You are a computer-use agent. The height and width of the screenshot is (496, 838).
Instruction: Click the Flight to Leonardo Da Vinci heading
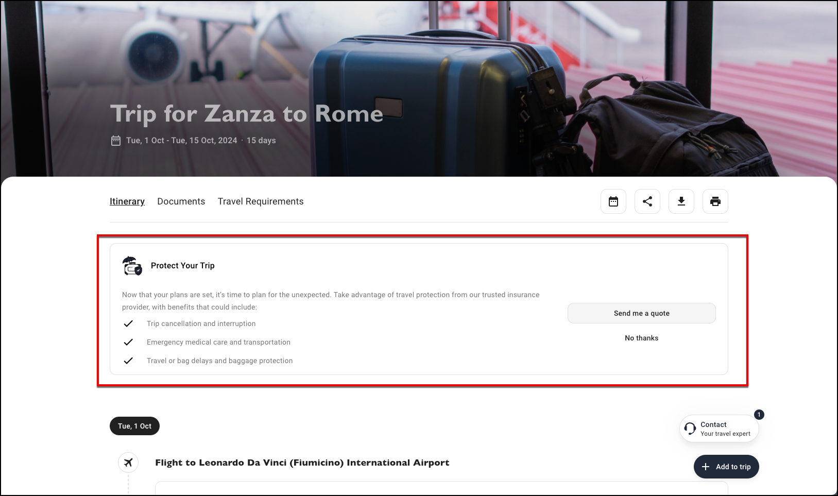point(302,463)
